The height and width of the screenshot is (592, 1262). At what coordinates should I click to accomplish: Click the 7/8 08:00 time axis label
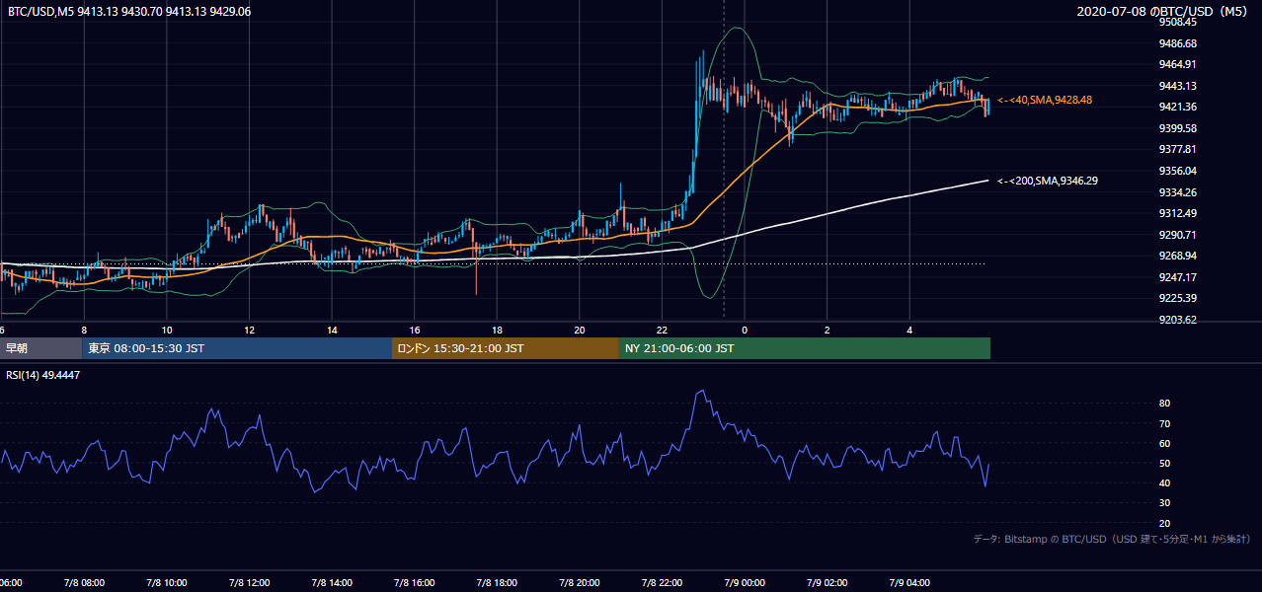pyautogui.click(x=83, y=583)
